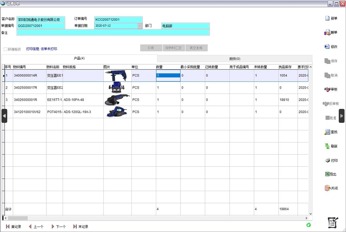Click the 备注 remarks input field
The height and width of the screenshot is (232, 346).
click(x=113, y=33)
